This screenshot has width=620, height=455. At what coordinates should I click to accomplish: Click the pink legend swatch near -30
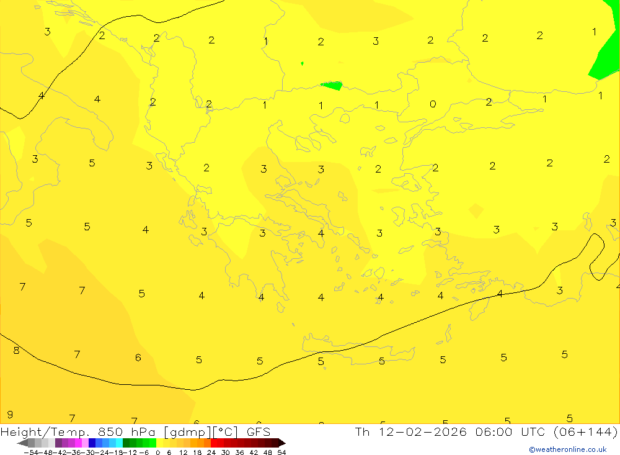(x=85, y=443)
